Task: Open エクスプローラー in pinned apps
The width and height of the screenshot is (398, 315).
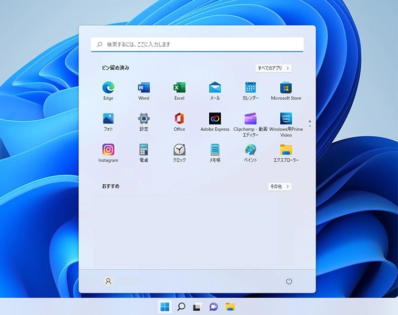Action: coord(286,153)
